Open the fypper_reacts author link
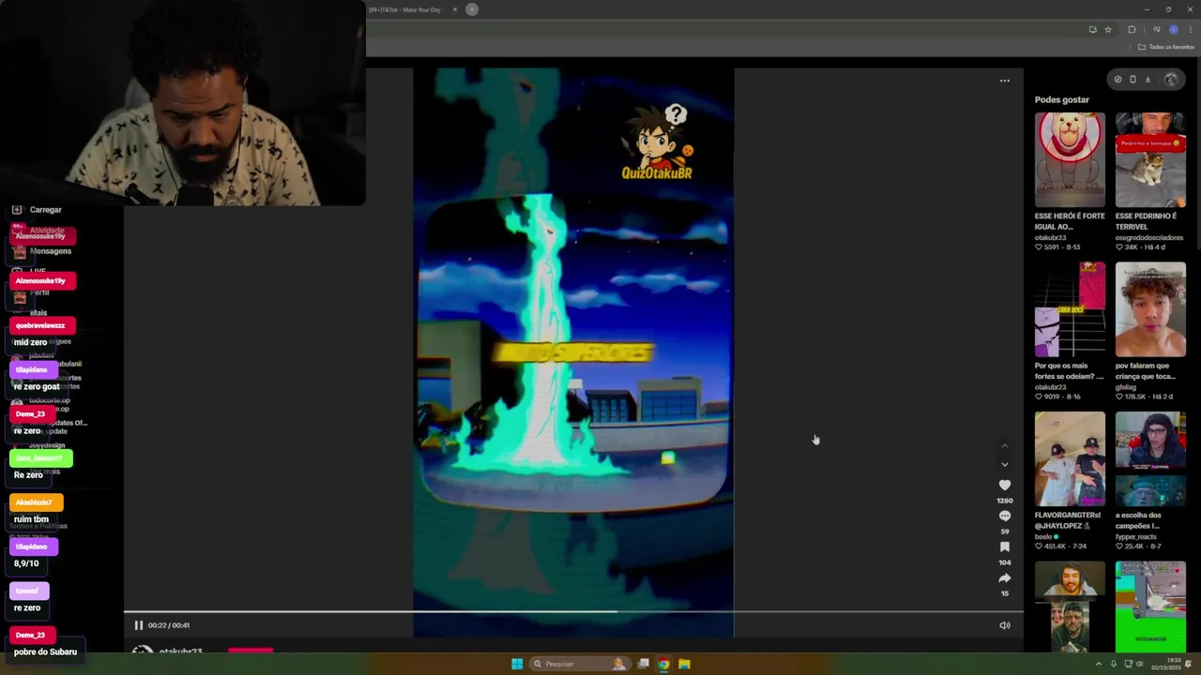The image size is (1201, 675). tap(1136, 536)
